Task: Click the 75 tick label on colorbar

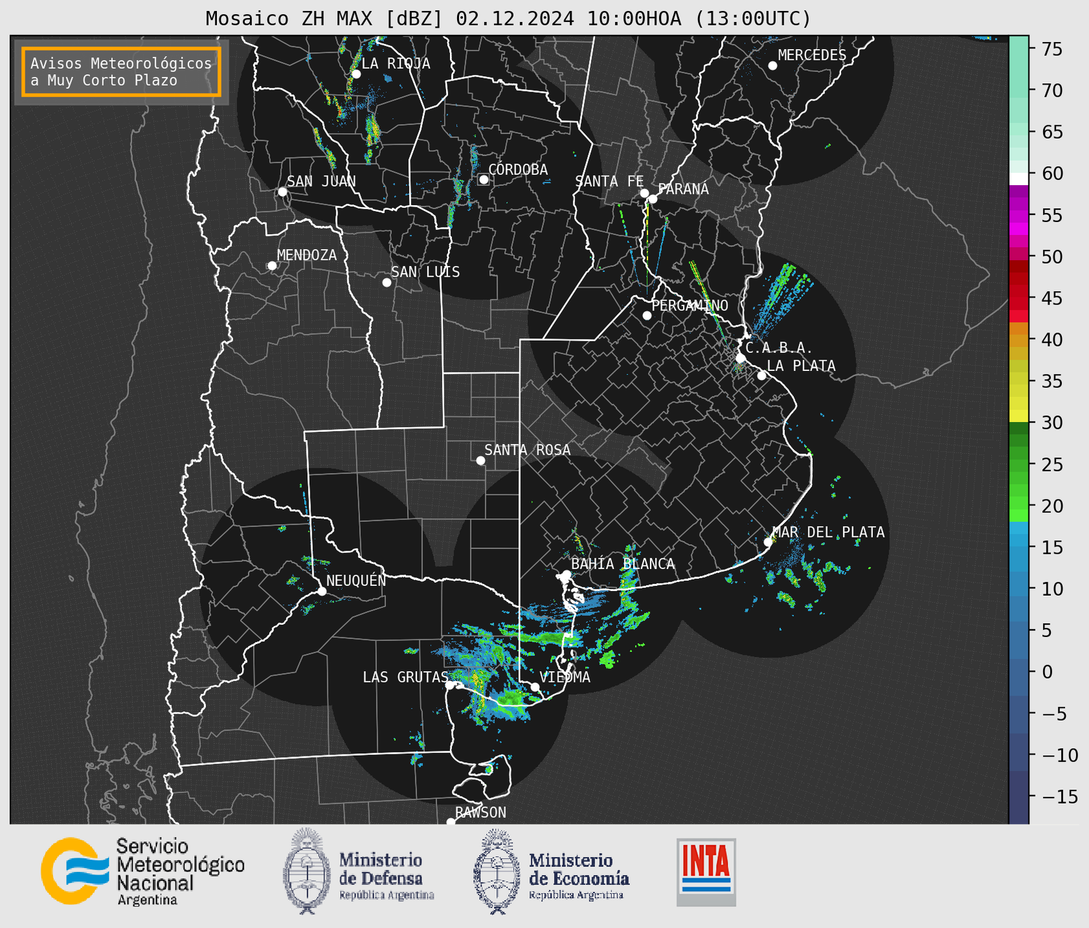Action: [1052, 49]
